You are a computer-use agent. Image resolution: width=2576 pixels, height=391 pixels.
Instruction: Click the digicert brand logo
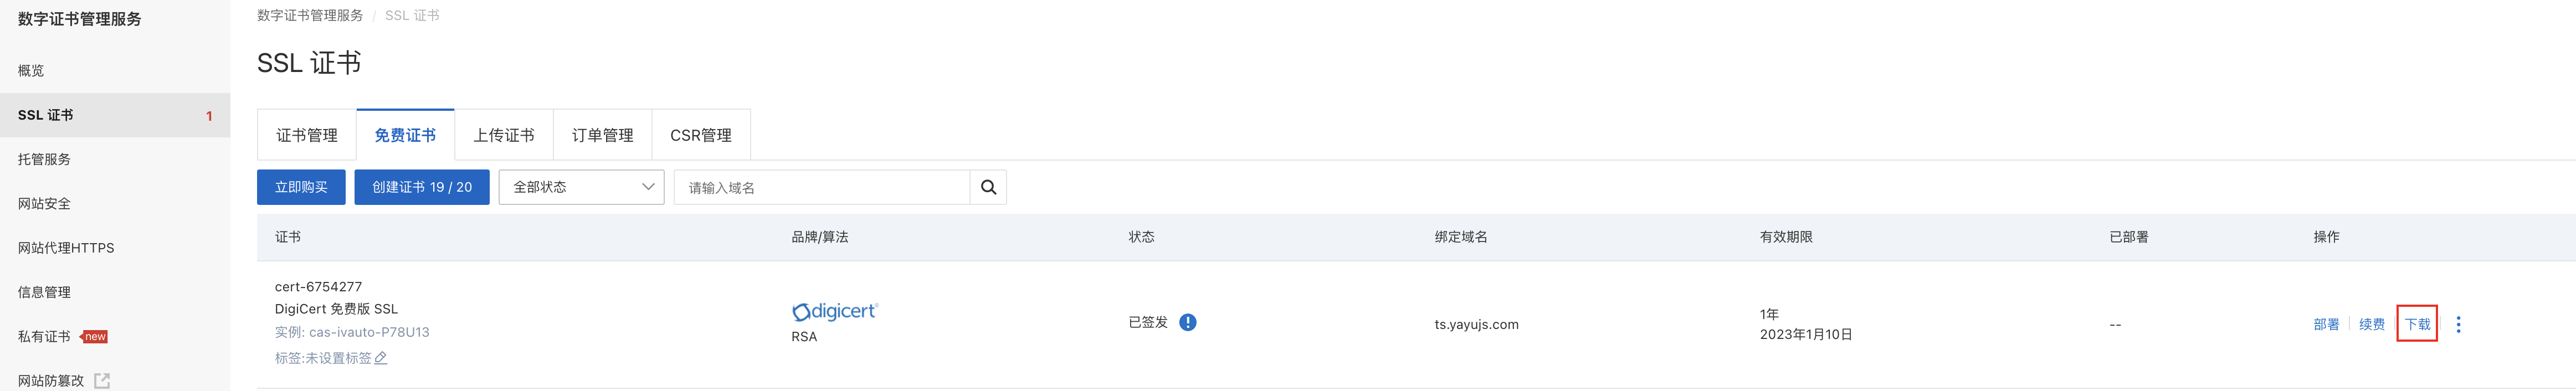[x=835, y=311]
